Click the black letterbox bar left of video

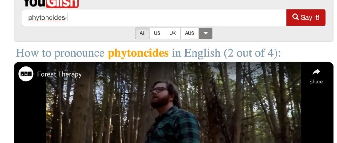click(x=30, y=112)
